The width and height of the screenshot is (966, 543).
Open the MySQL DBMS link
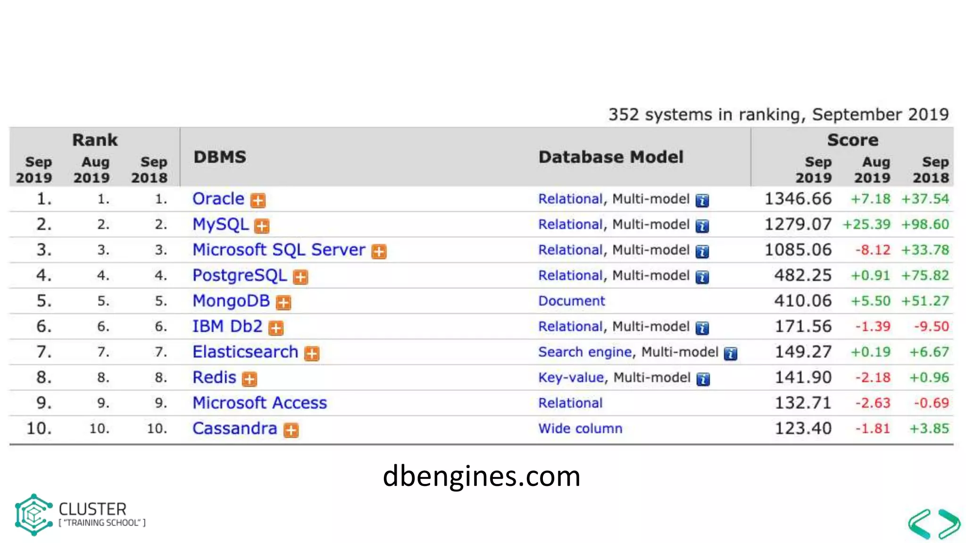tap(220, 225)
